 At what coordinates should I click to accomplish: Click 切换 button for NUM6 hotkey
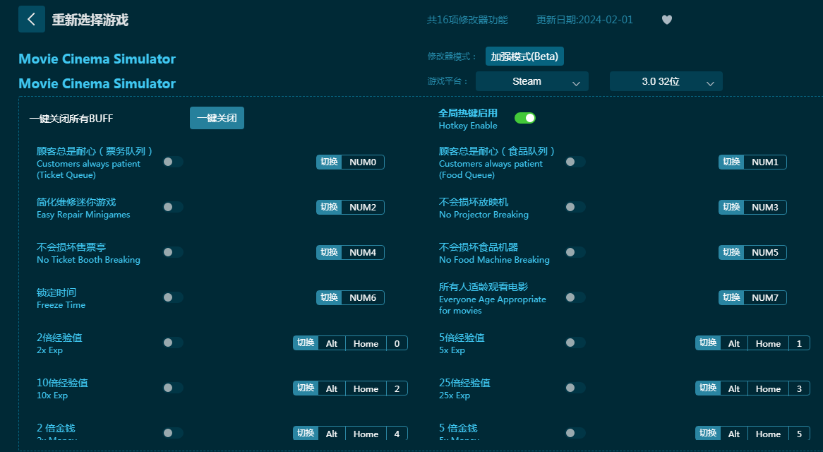pos(329,297)
